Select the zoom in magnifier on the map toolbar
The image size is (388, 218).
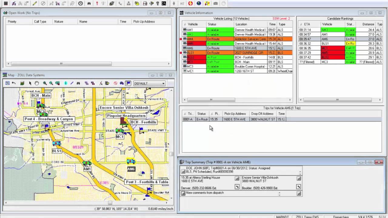pyautogui.click(x=45, y=83)
